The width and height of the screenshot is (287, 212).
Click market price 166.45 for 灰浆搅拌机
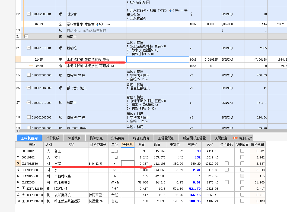pyautogui.click(x=195, y=195)
